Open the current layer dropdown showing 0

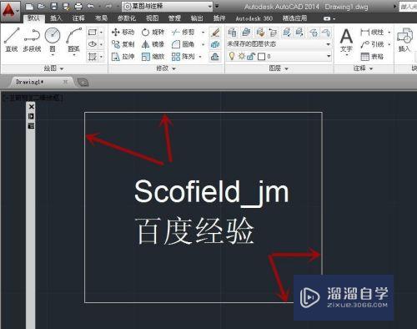point(279,57)
